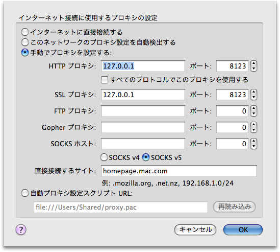Click the Gopher proxy port stepper arrows
Image resolution: width=280 pixels, height=252 pixels.
point(254,127)
